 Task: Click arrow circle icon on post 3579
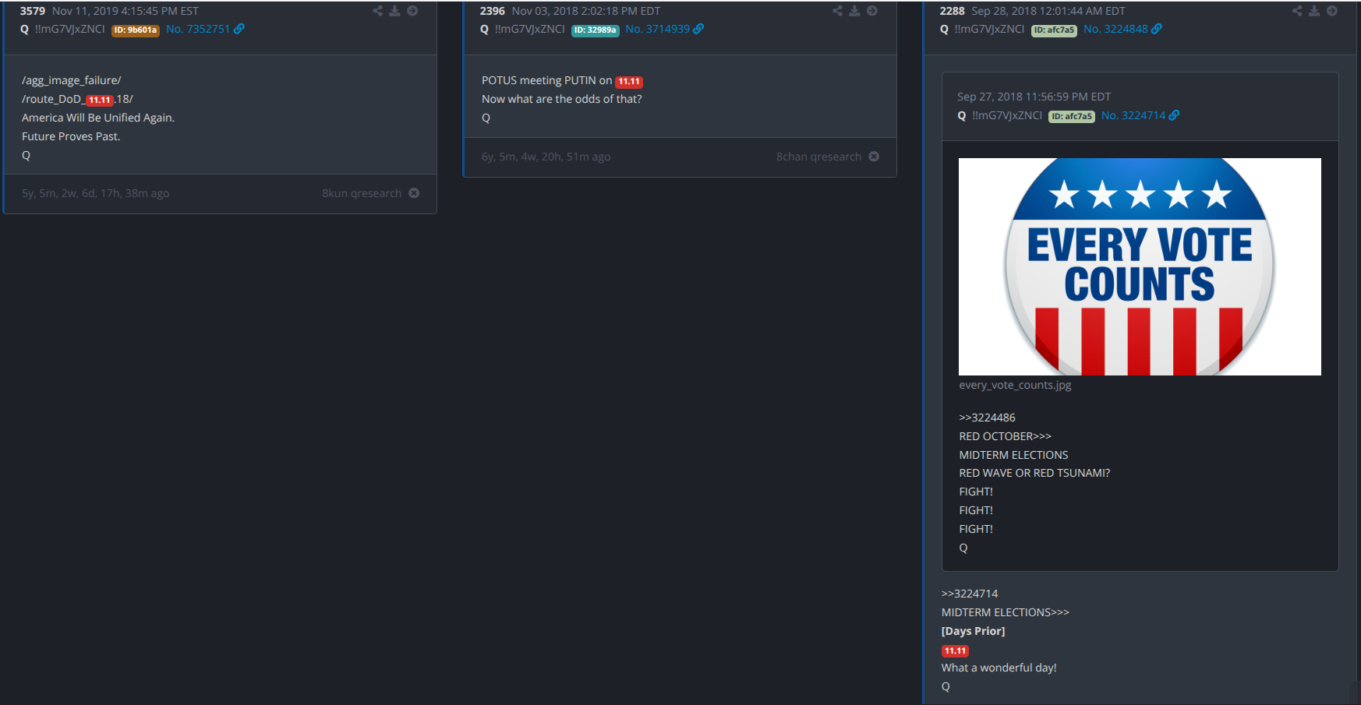tap(412, 11)
